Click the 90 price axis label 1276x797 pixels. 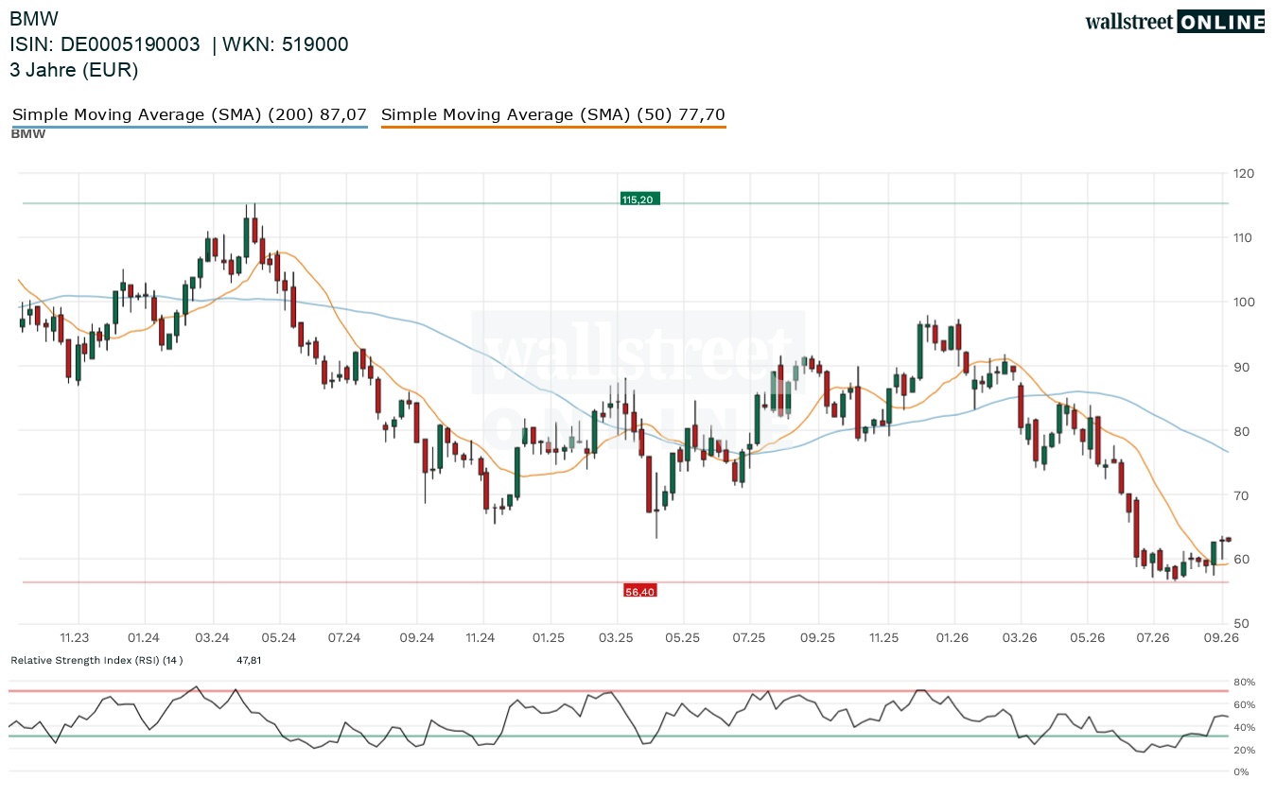coord(1239,367)
